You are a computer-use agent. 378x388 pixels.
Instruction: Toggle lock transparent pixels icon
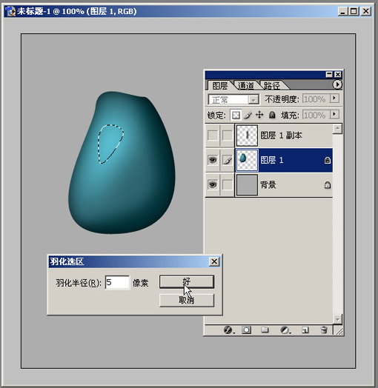pyautogui.click(x=236, y=115)
